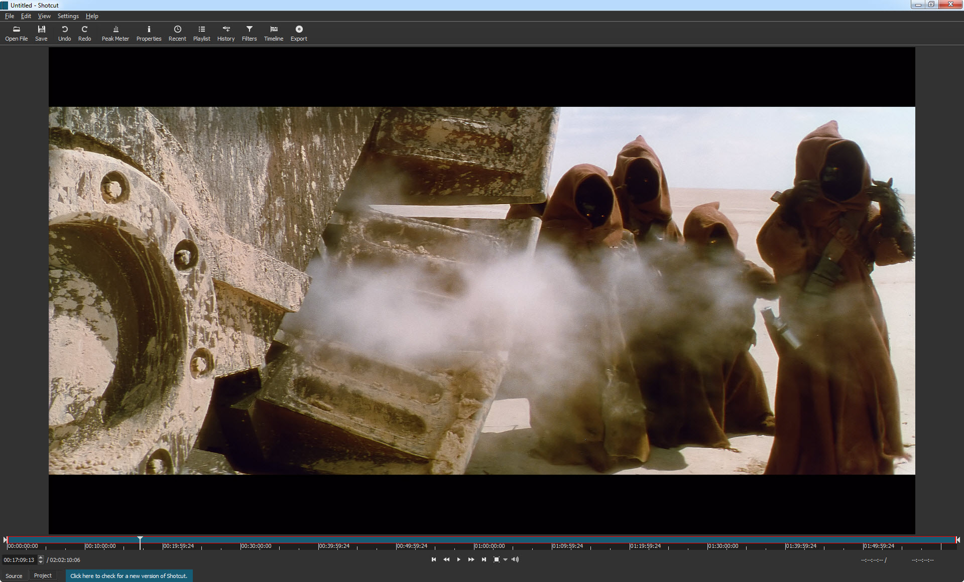Open the Settings menu

coord(68,16)
